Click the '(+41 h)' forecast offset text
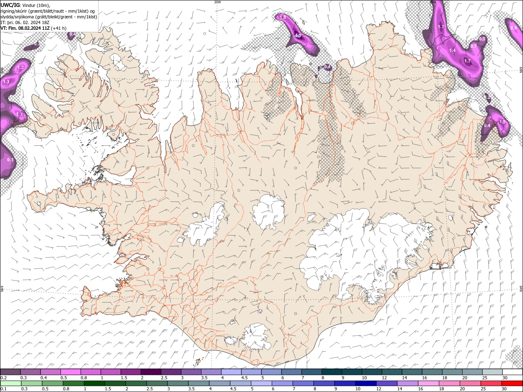Viewport: 523px width, 392px height. click(59, 28)
